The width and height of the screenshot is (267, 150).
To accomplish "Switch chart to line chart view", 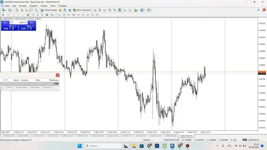I will [105, 10].
